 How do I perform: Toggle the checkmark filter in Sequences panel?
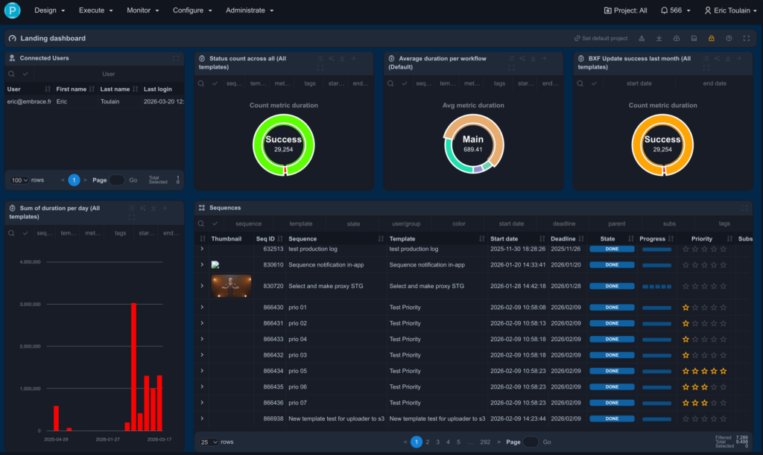coord(215,223)
